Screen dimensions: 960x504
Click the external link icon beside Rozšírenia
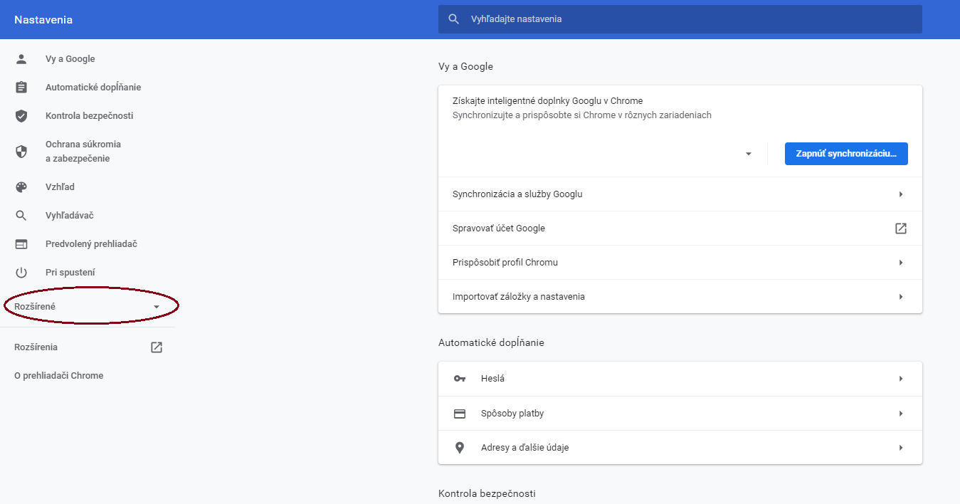click(157, 347)
